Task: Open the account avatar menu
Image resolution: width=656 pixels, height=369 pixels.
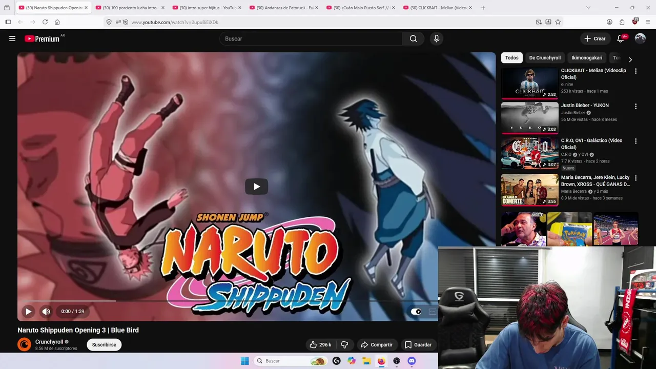Action: [640, 38]
